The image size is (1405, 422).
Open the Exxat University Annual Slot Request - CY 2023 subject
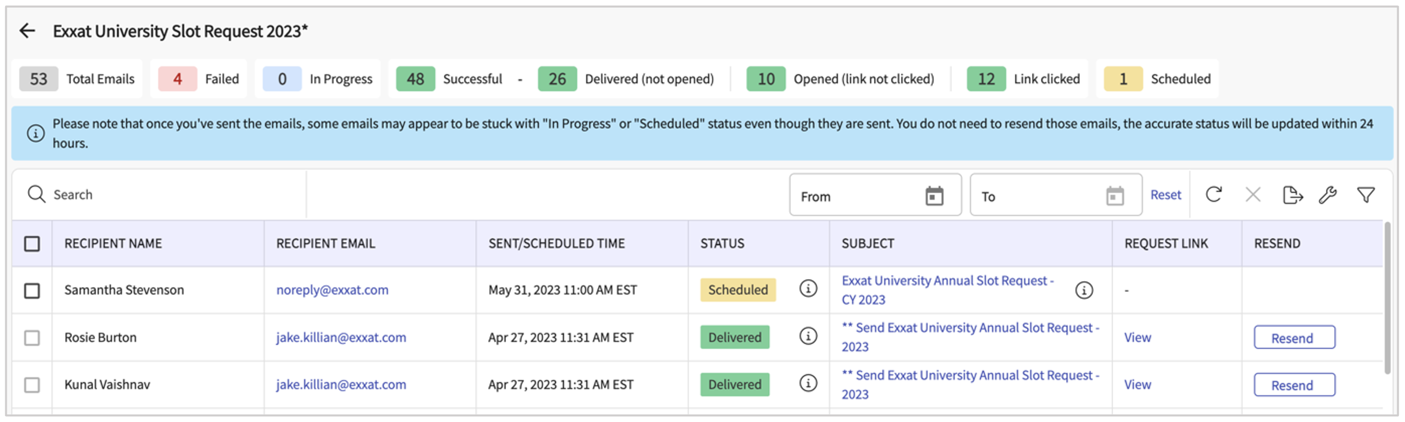[947, 290]
